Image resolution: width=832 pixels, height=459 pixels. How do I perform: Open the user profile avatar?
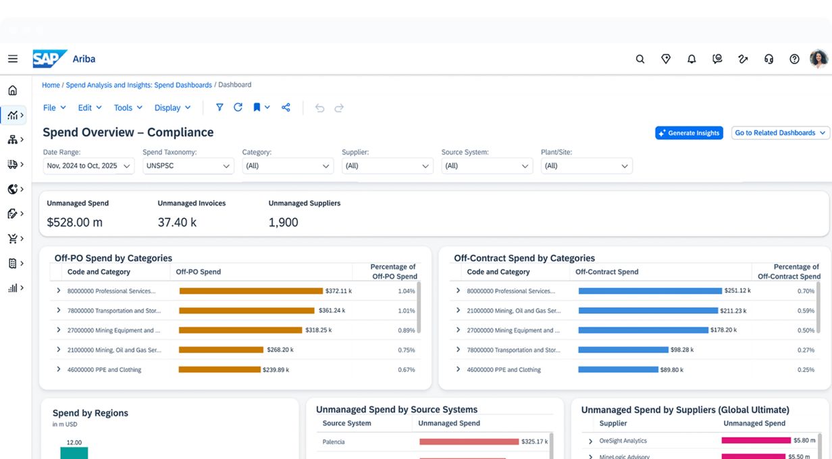tap(819, 59)
